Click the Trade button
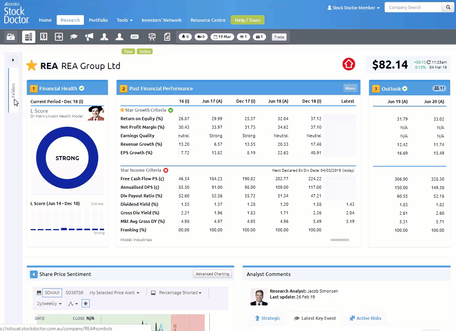The height and width of the screenshot is (331, 456). 279,37
